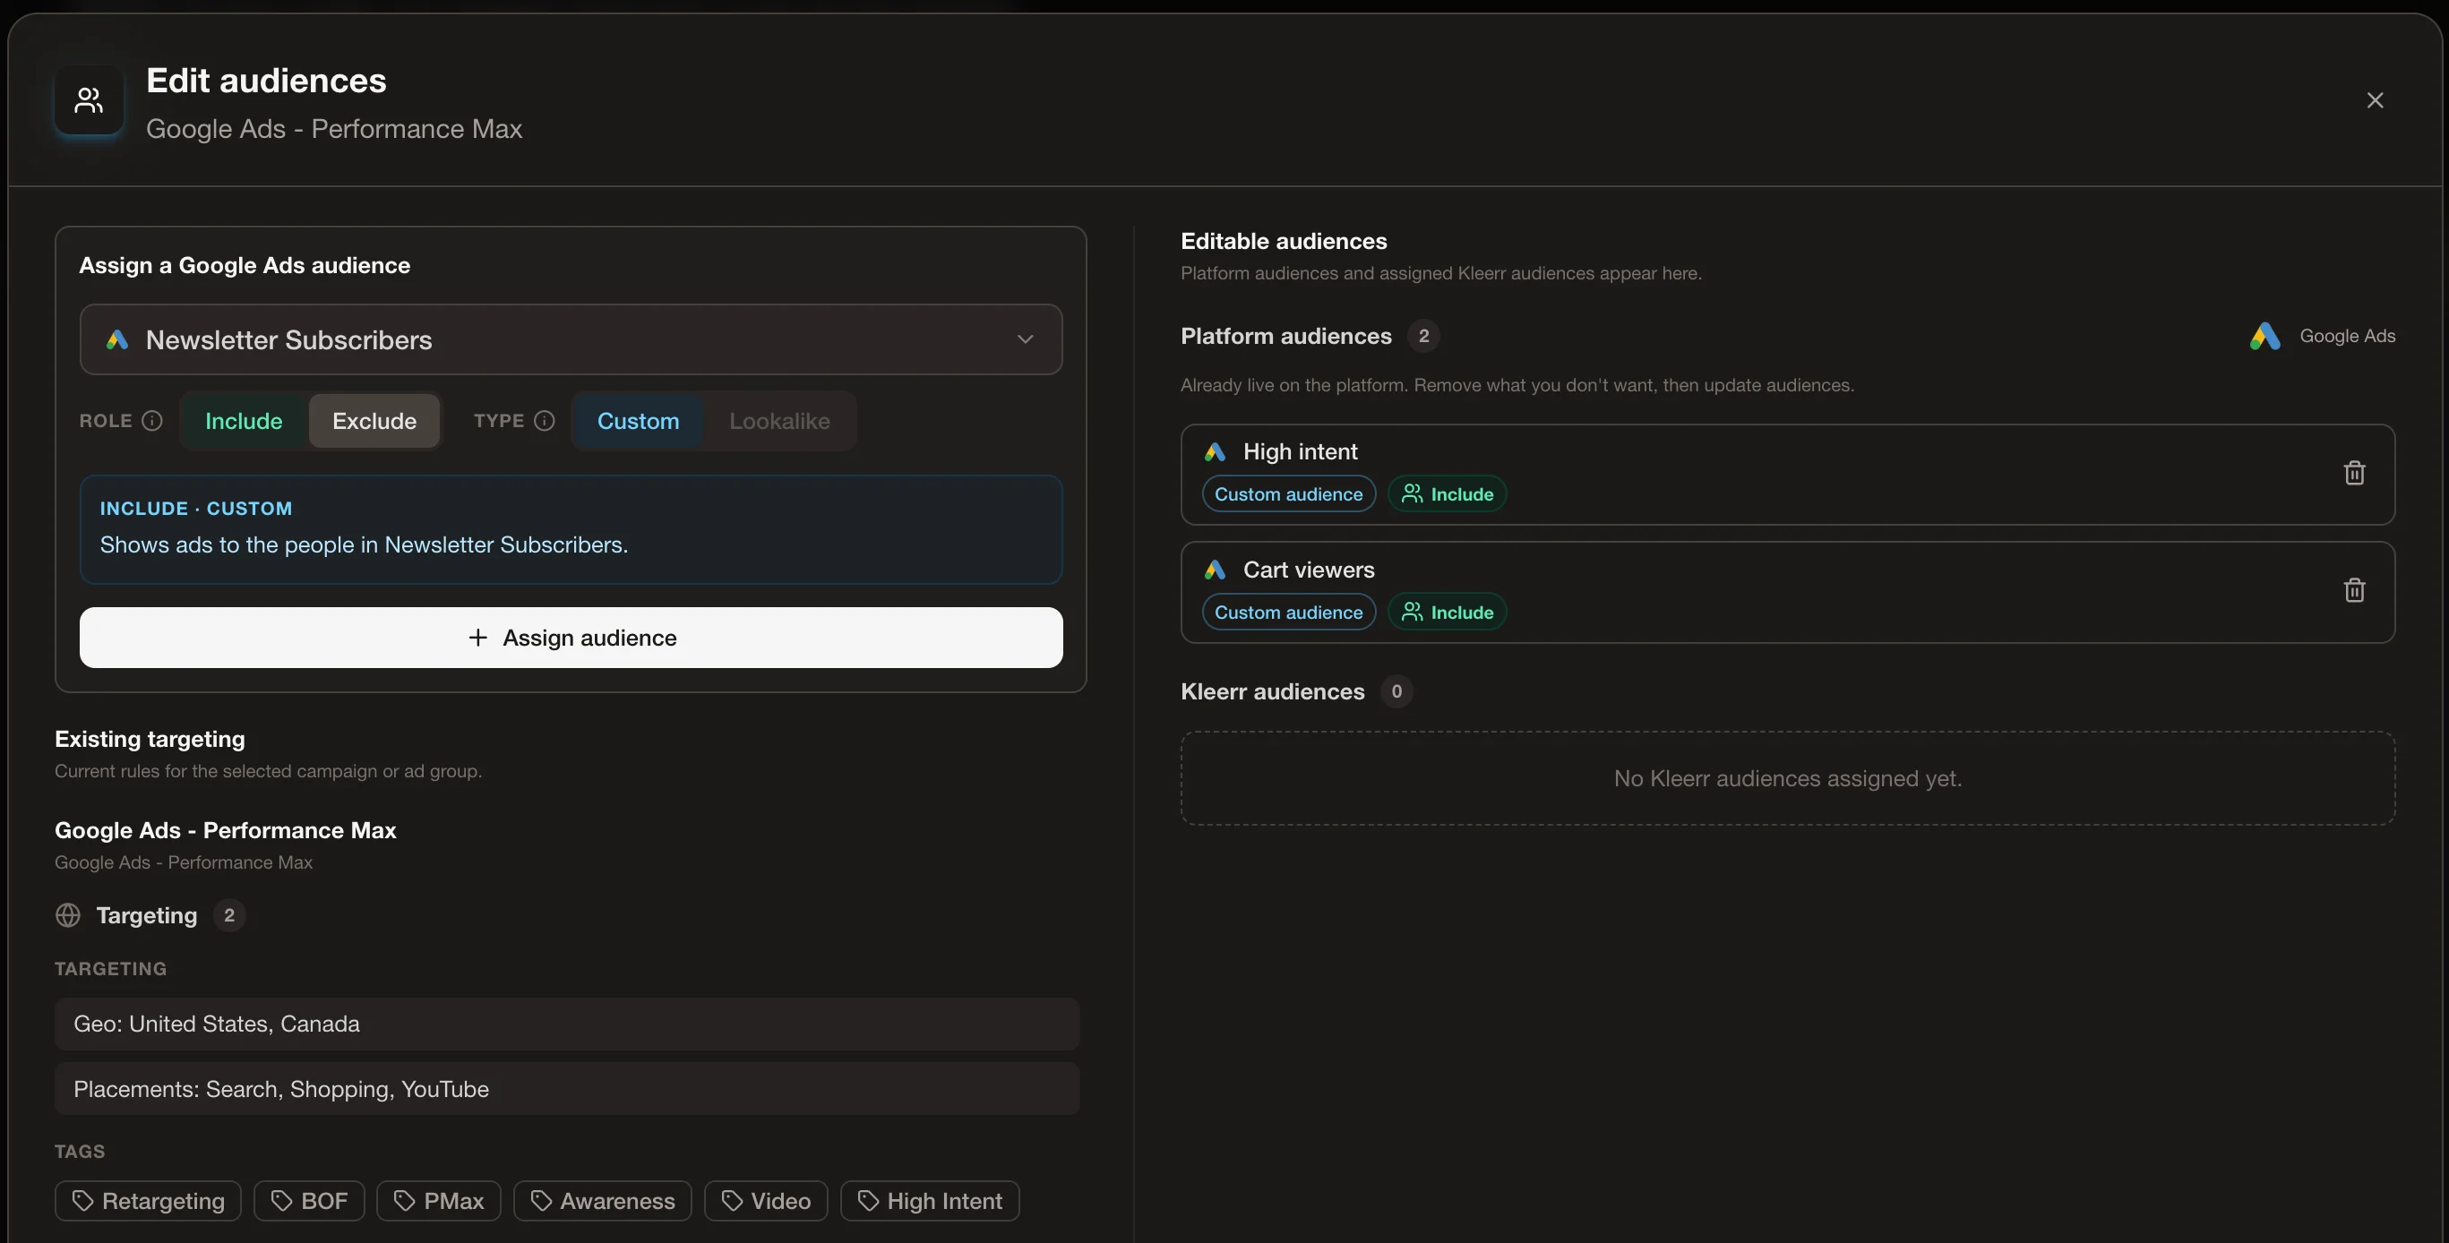Screen dimensions: 2449x1243
Task: Click the Cart viewers audience name
Action: coord(1308,570)
